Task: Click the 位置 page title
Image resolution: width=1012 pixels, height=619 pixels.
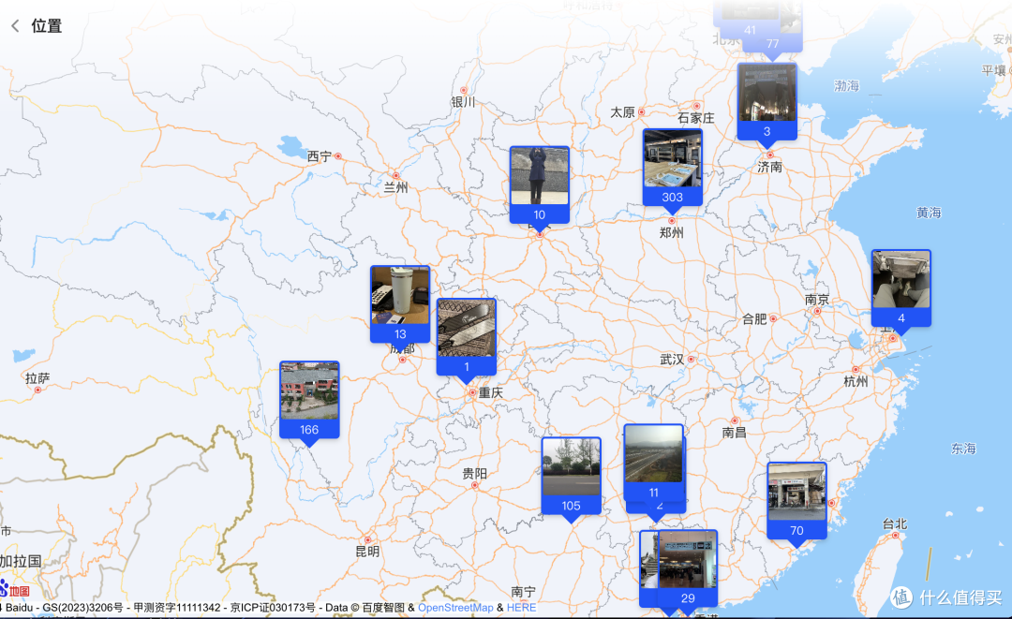Action: click(x=47, y=26)
